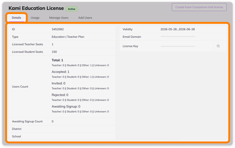The width and height of the screenshot is (235, 148).
Task: Select validity dates 2026-05-28...2026-06-28
Action: [x=177, y=29]
